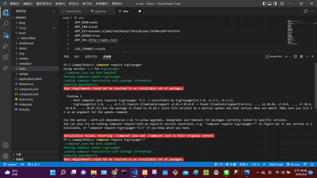Switch to the Output panel tab
Screen dimensions: 317x178
coord(77,57)
